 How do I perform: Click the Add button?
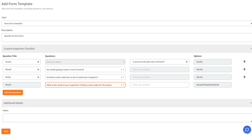coord(6,131)
